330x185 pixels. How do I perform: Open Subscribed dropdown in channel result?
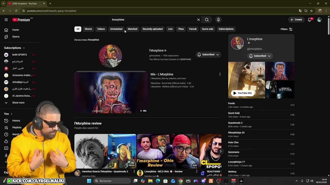(208, 54)
